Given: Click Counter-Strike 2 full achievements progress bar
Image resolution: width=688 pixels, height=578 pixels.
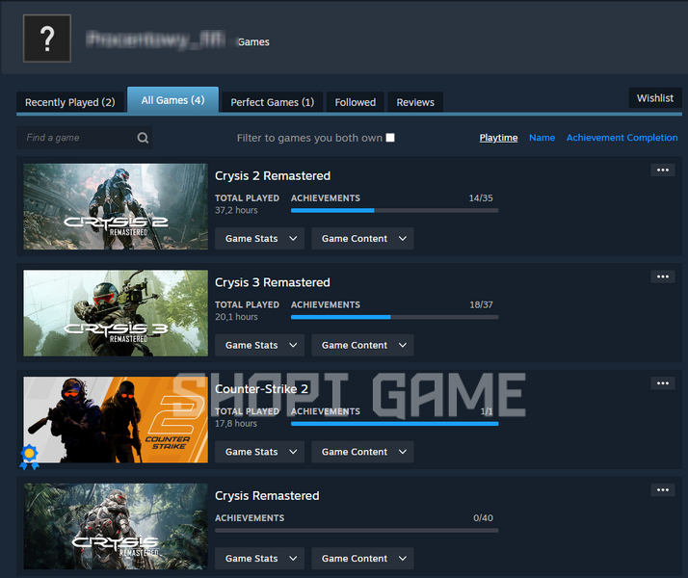Looking at the screenshot, I should point(394,424).
